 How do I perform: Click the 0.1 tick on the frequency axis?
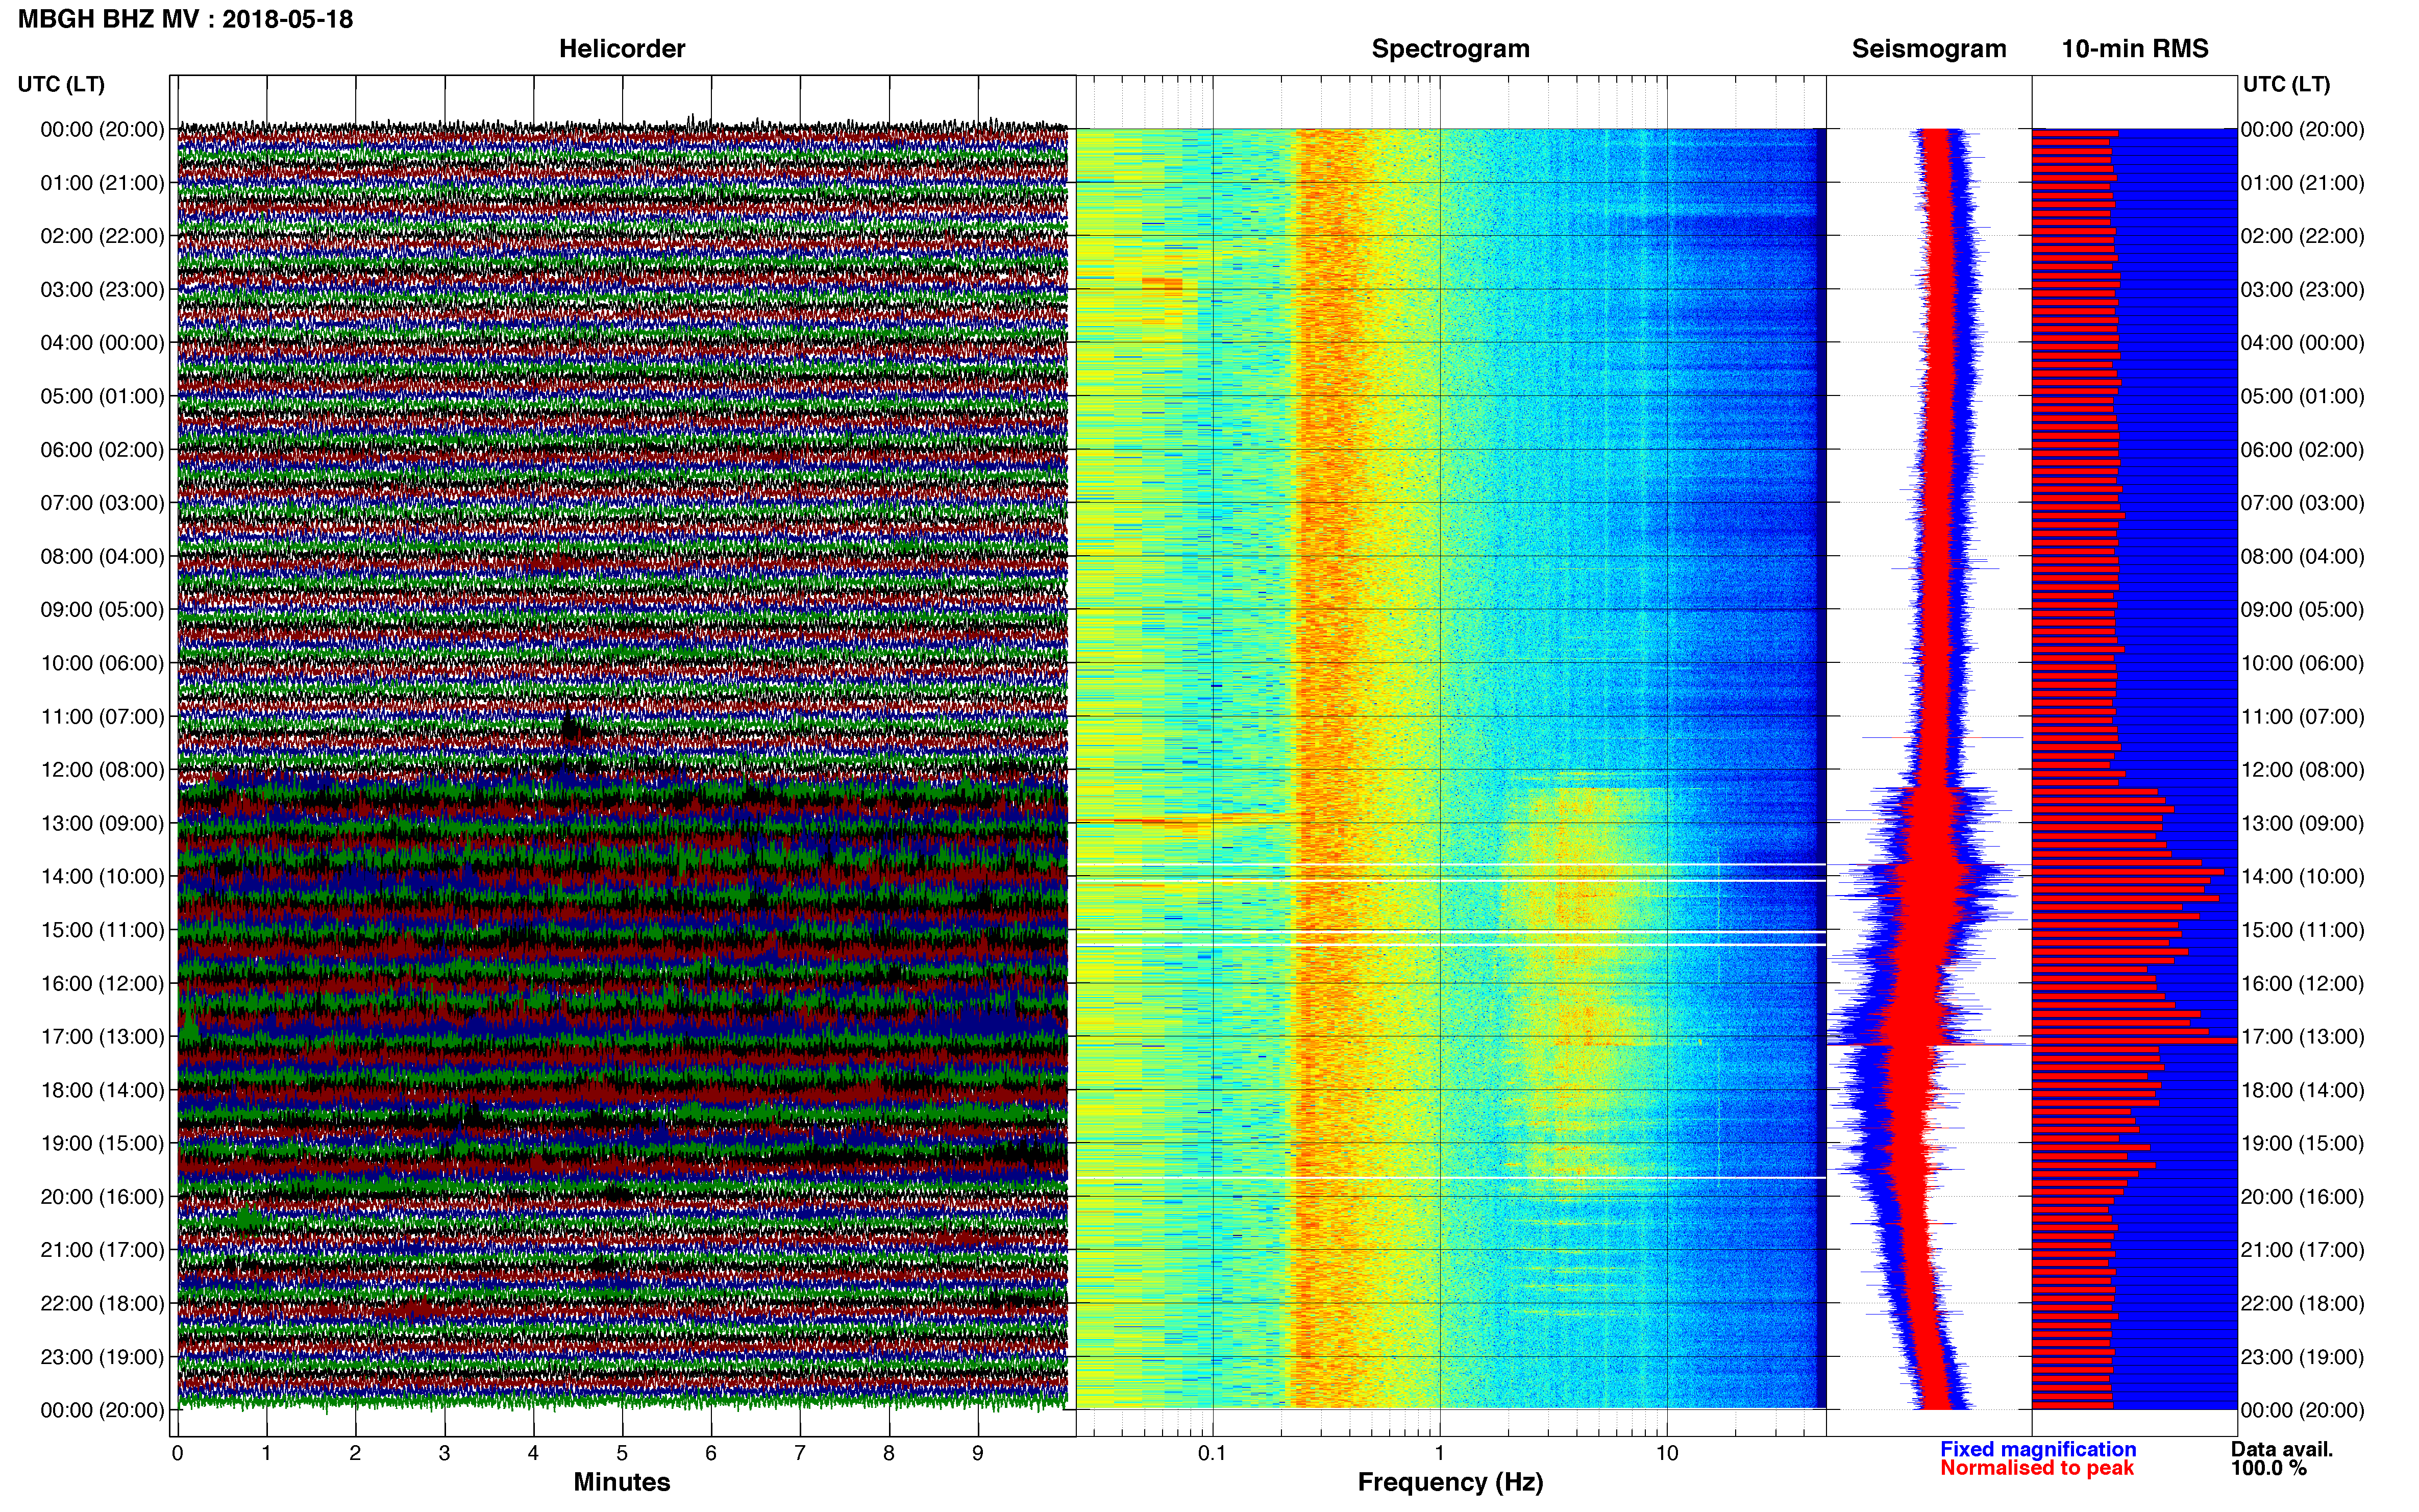(1212, 1453)
